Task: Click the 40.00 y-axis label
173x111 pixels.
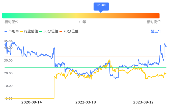Action: coord(8,48)
